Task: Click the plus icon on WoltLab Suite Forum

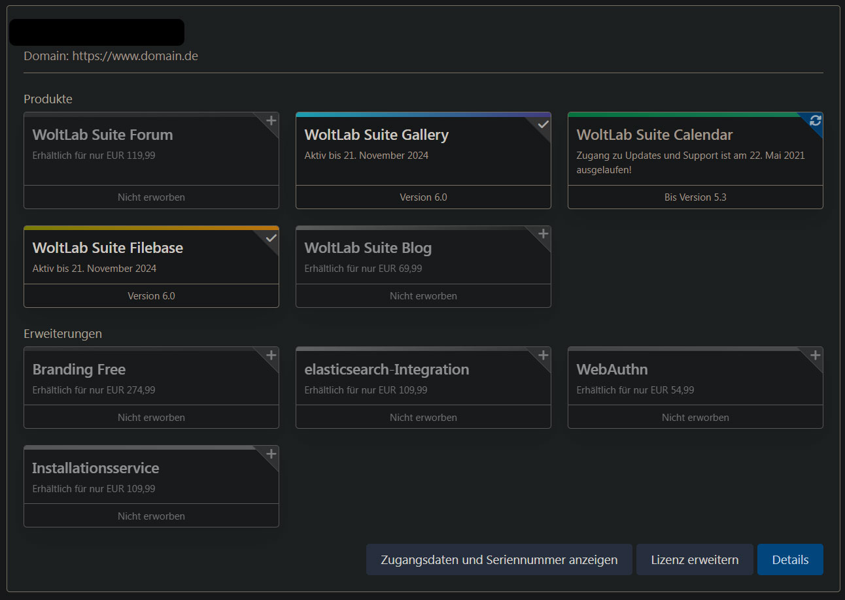Action: tap(271, 120)
